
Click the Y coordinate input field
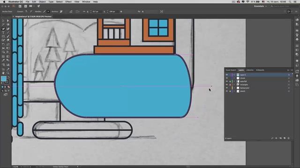(x=114, y=12)
